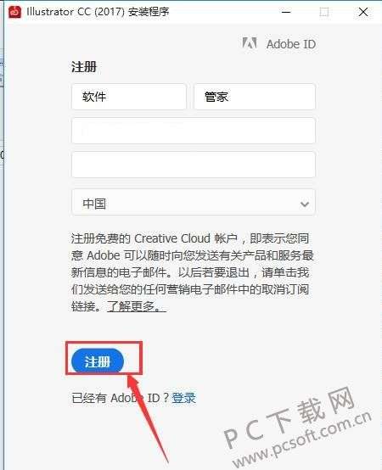Close the Illustrator CC (2017) installer
The image size is (382, 470).
(363, 12)
